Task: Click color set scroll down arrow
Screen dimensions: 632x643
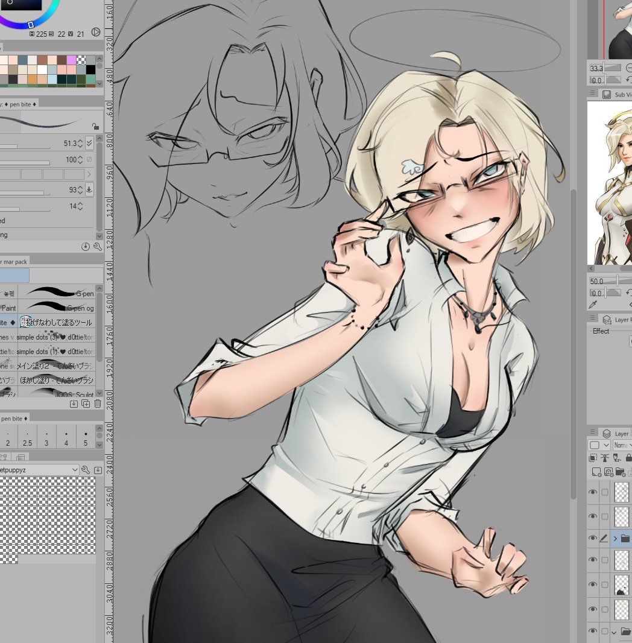Action: click(100, 83)
